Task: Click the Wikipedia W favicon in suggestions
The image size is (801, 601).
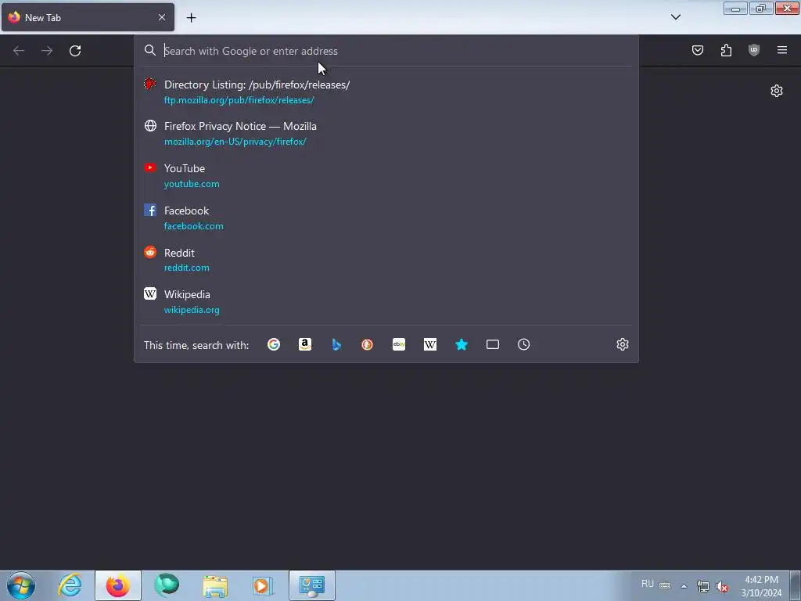Action: pos(149,293)
